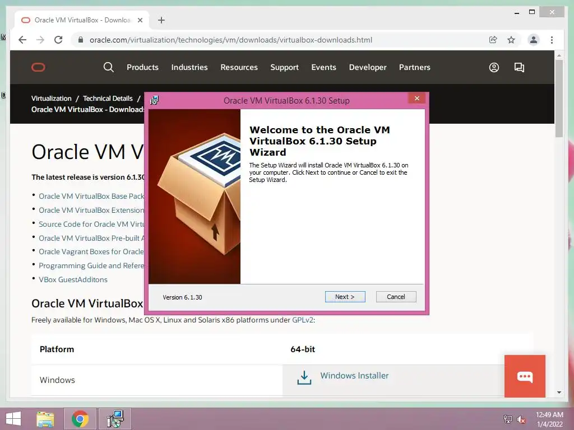Open Oracle VM VirtualBox Base Packages link
Screen dimensions: 574x430
coord(91,196)
